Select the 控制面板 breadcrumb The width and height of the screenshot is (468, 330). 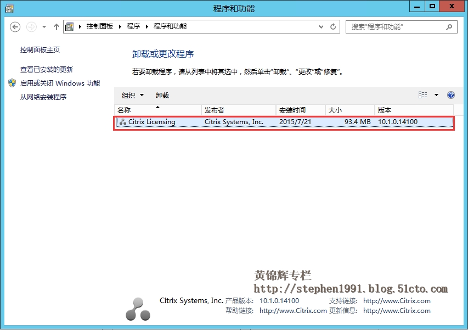100,26
